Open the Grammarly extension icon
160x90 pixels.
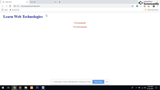(137, 6)
